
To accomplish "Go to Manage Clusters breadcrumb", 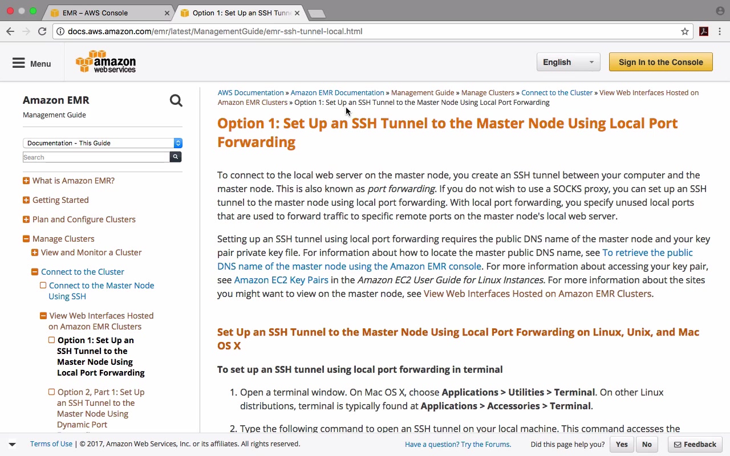I will [x=488, y=92].
